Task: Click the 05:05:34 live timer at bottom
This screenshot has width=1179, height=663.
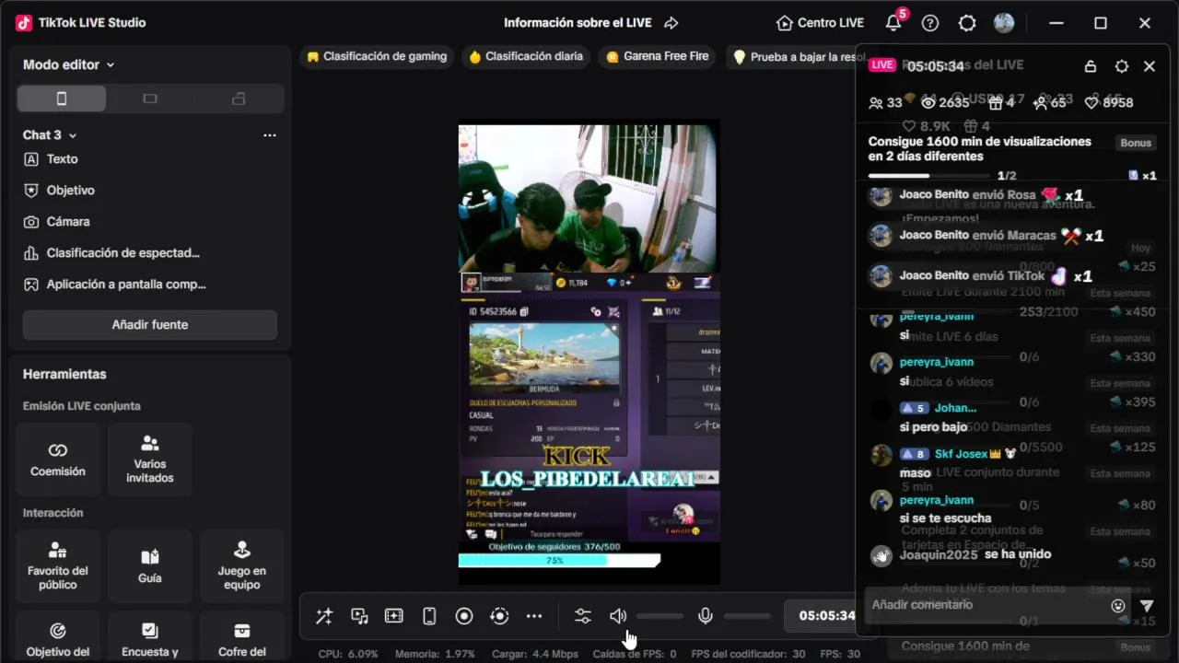Action: point(826,616)
